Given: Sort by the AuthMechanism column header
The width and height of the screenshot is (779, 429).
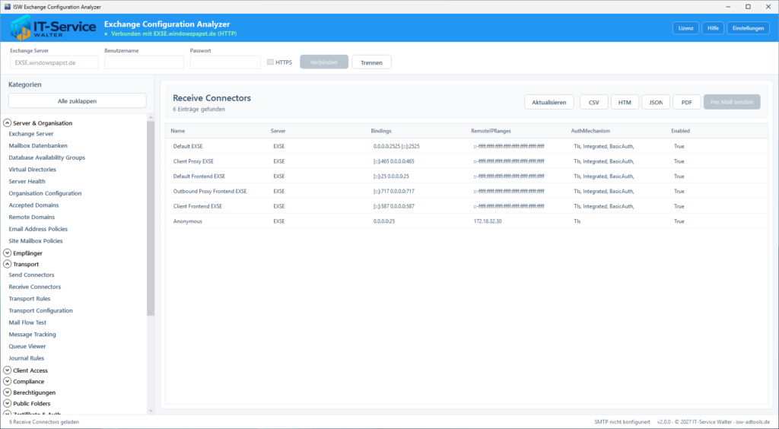Looking at the screenshot, I should [590, 131].
